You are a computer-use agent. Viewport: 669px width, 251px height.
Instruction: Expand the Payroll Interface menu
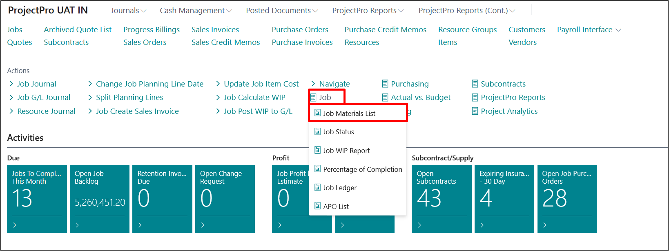[589, 30]
